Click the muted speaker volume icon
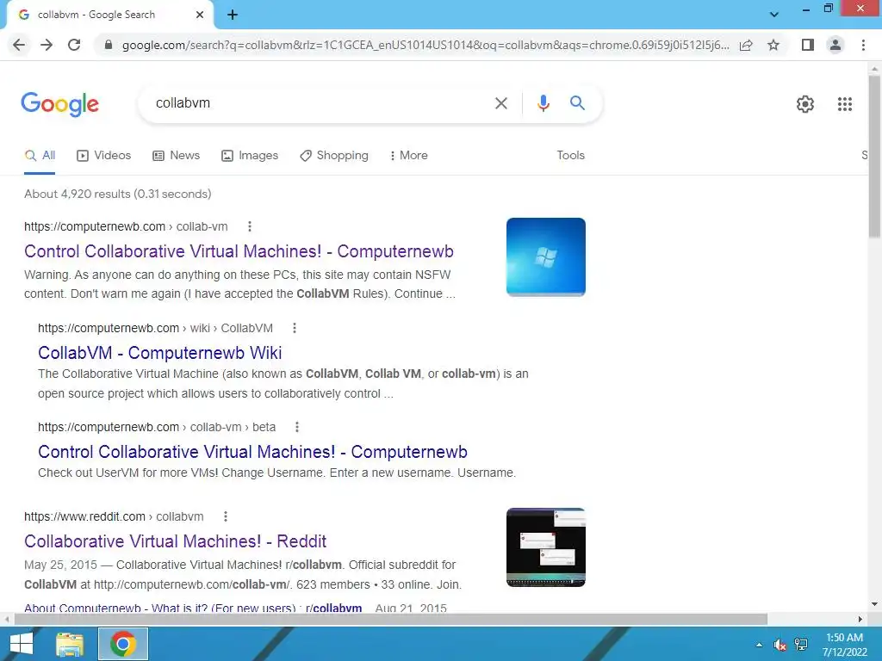 click(x=780, y=645)
